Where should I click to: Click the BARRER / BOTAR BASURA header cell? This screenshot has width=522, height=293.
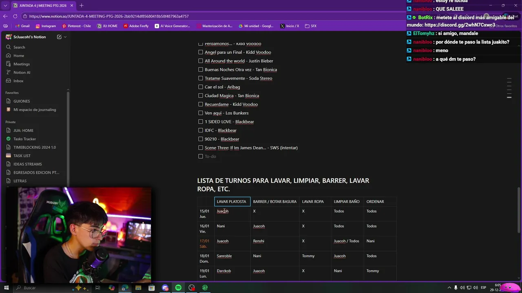click(275, 201)
